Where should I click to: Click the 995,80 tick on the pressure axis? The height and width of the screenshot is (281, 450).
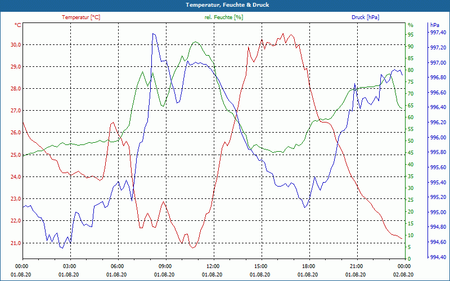pyautogui.click(x=438, y=152)
